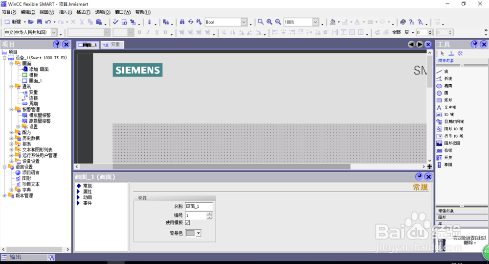Expand the 配方 folder in project tree
Image resolution: width=489 pixels, height=264 pixels.
(11, 132)
